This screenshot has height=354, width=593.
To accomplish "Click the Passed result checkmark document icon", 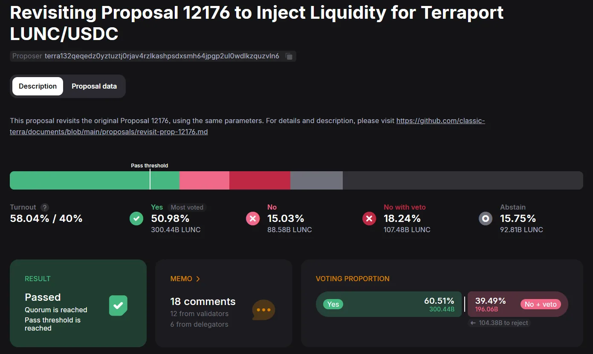I will point(118,305).
